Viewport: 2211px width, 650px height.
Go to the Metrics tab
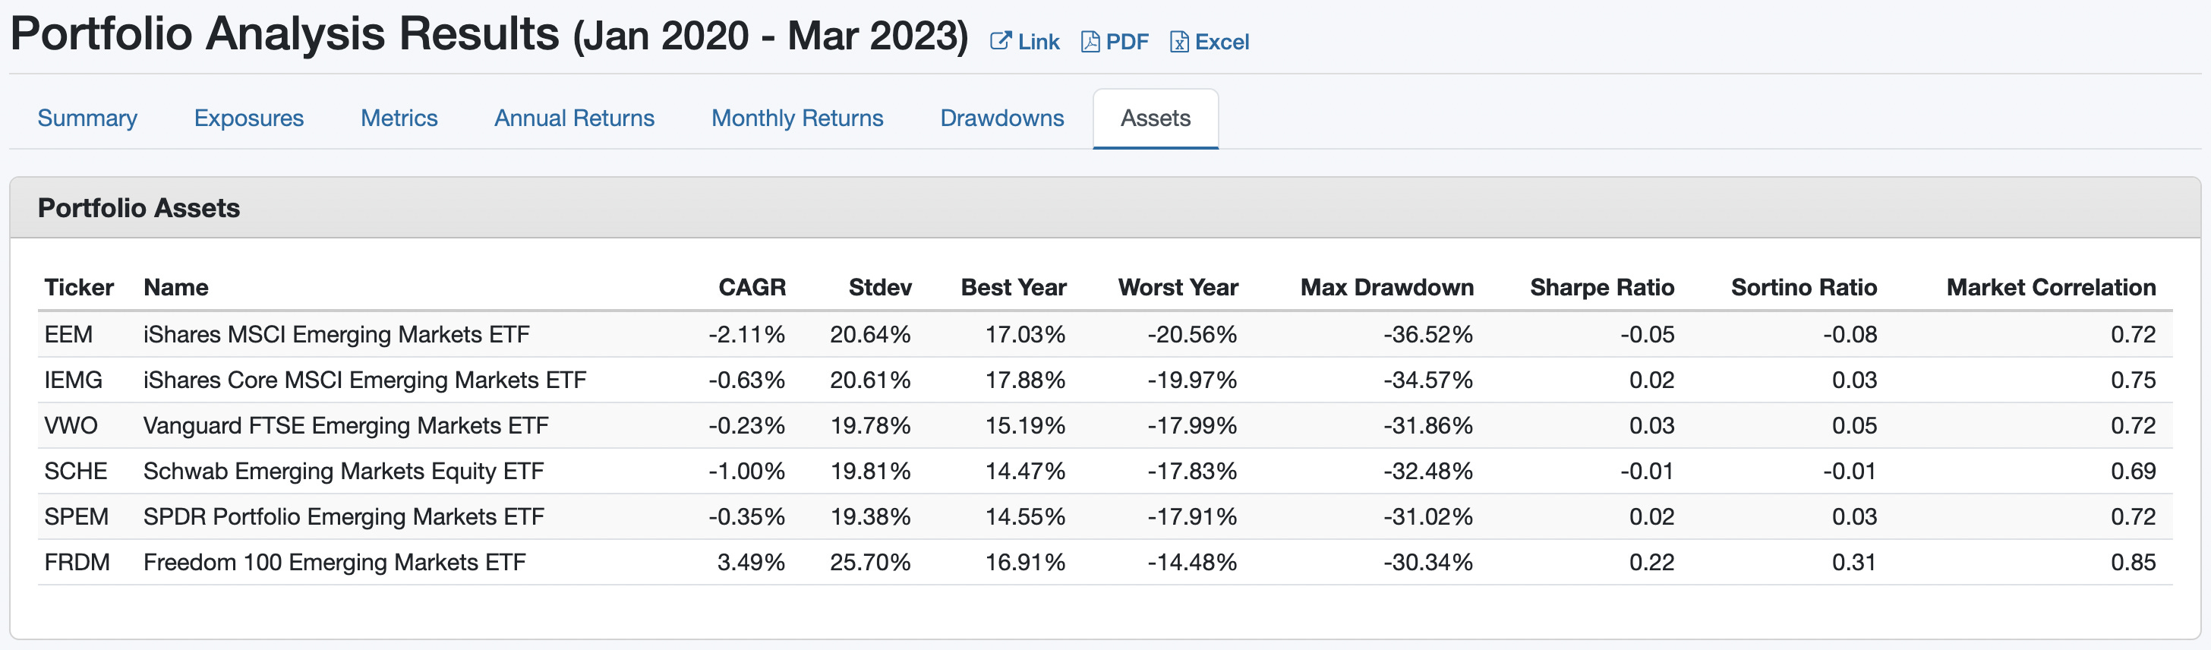pyautogui.click(x=399, y=118)
